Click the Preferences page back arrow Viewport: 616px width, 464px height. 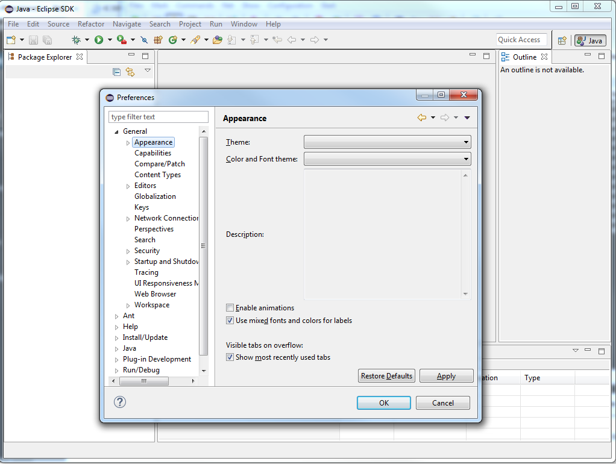pos(422,118)
